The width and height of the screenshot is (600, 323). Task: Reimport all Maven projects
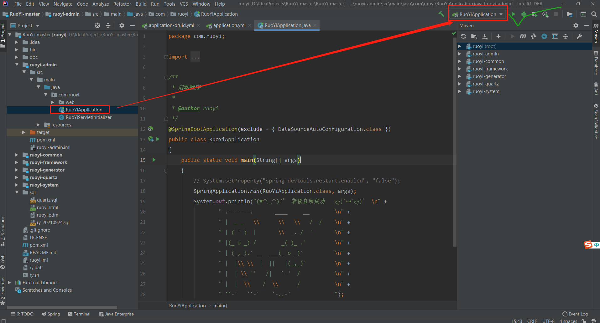click(463, 36)
